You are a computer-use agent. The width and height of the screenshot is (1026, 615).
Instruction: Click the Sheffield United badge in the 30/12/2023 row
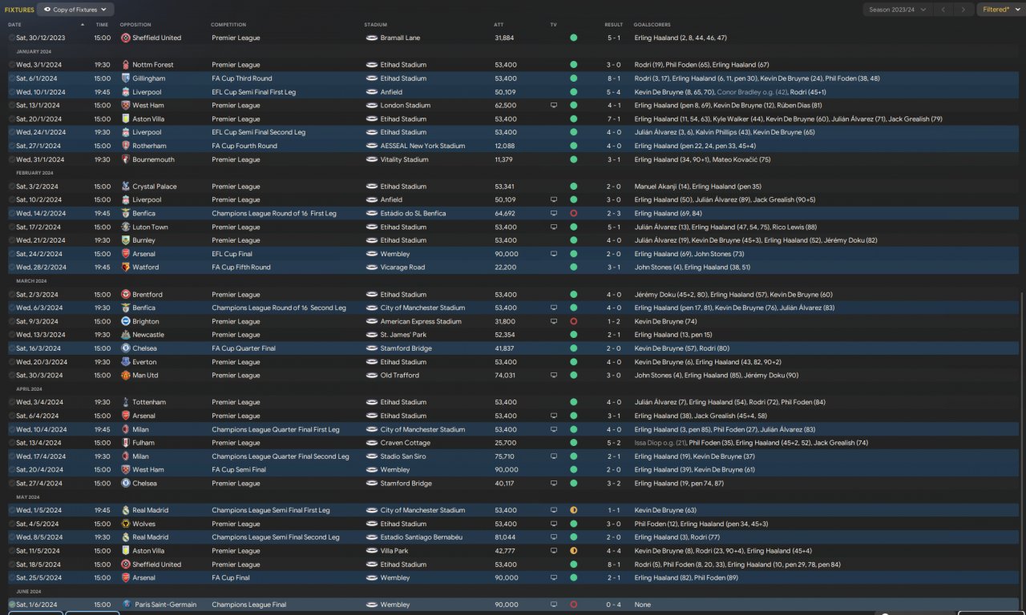pos(126,38)
